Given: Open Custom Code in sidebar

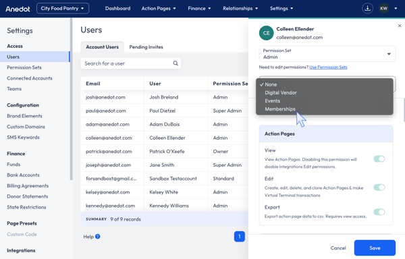Looking at the screenshot, I should click(22, 234).
